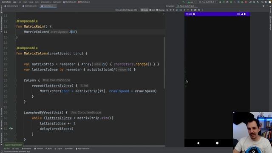Collapse the while loop on line 30
The height and width of the screenshot is (153, 272).
[x=15, y=118]
